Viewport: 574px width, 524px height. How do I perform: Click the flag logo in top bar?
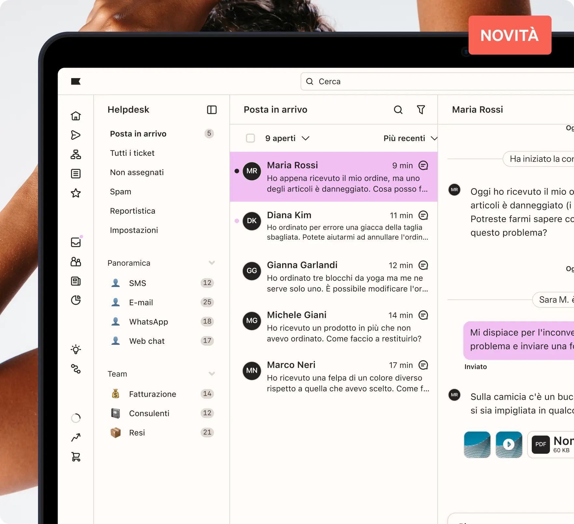point(76,81)
